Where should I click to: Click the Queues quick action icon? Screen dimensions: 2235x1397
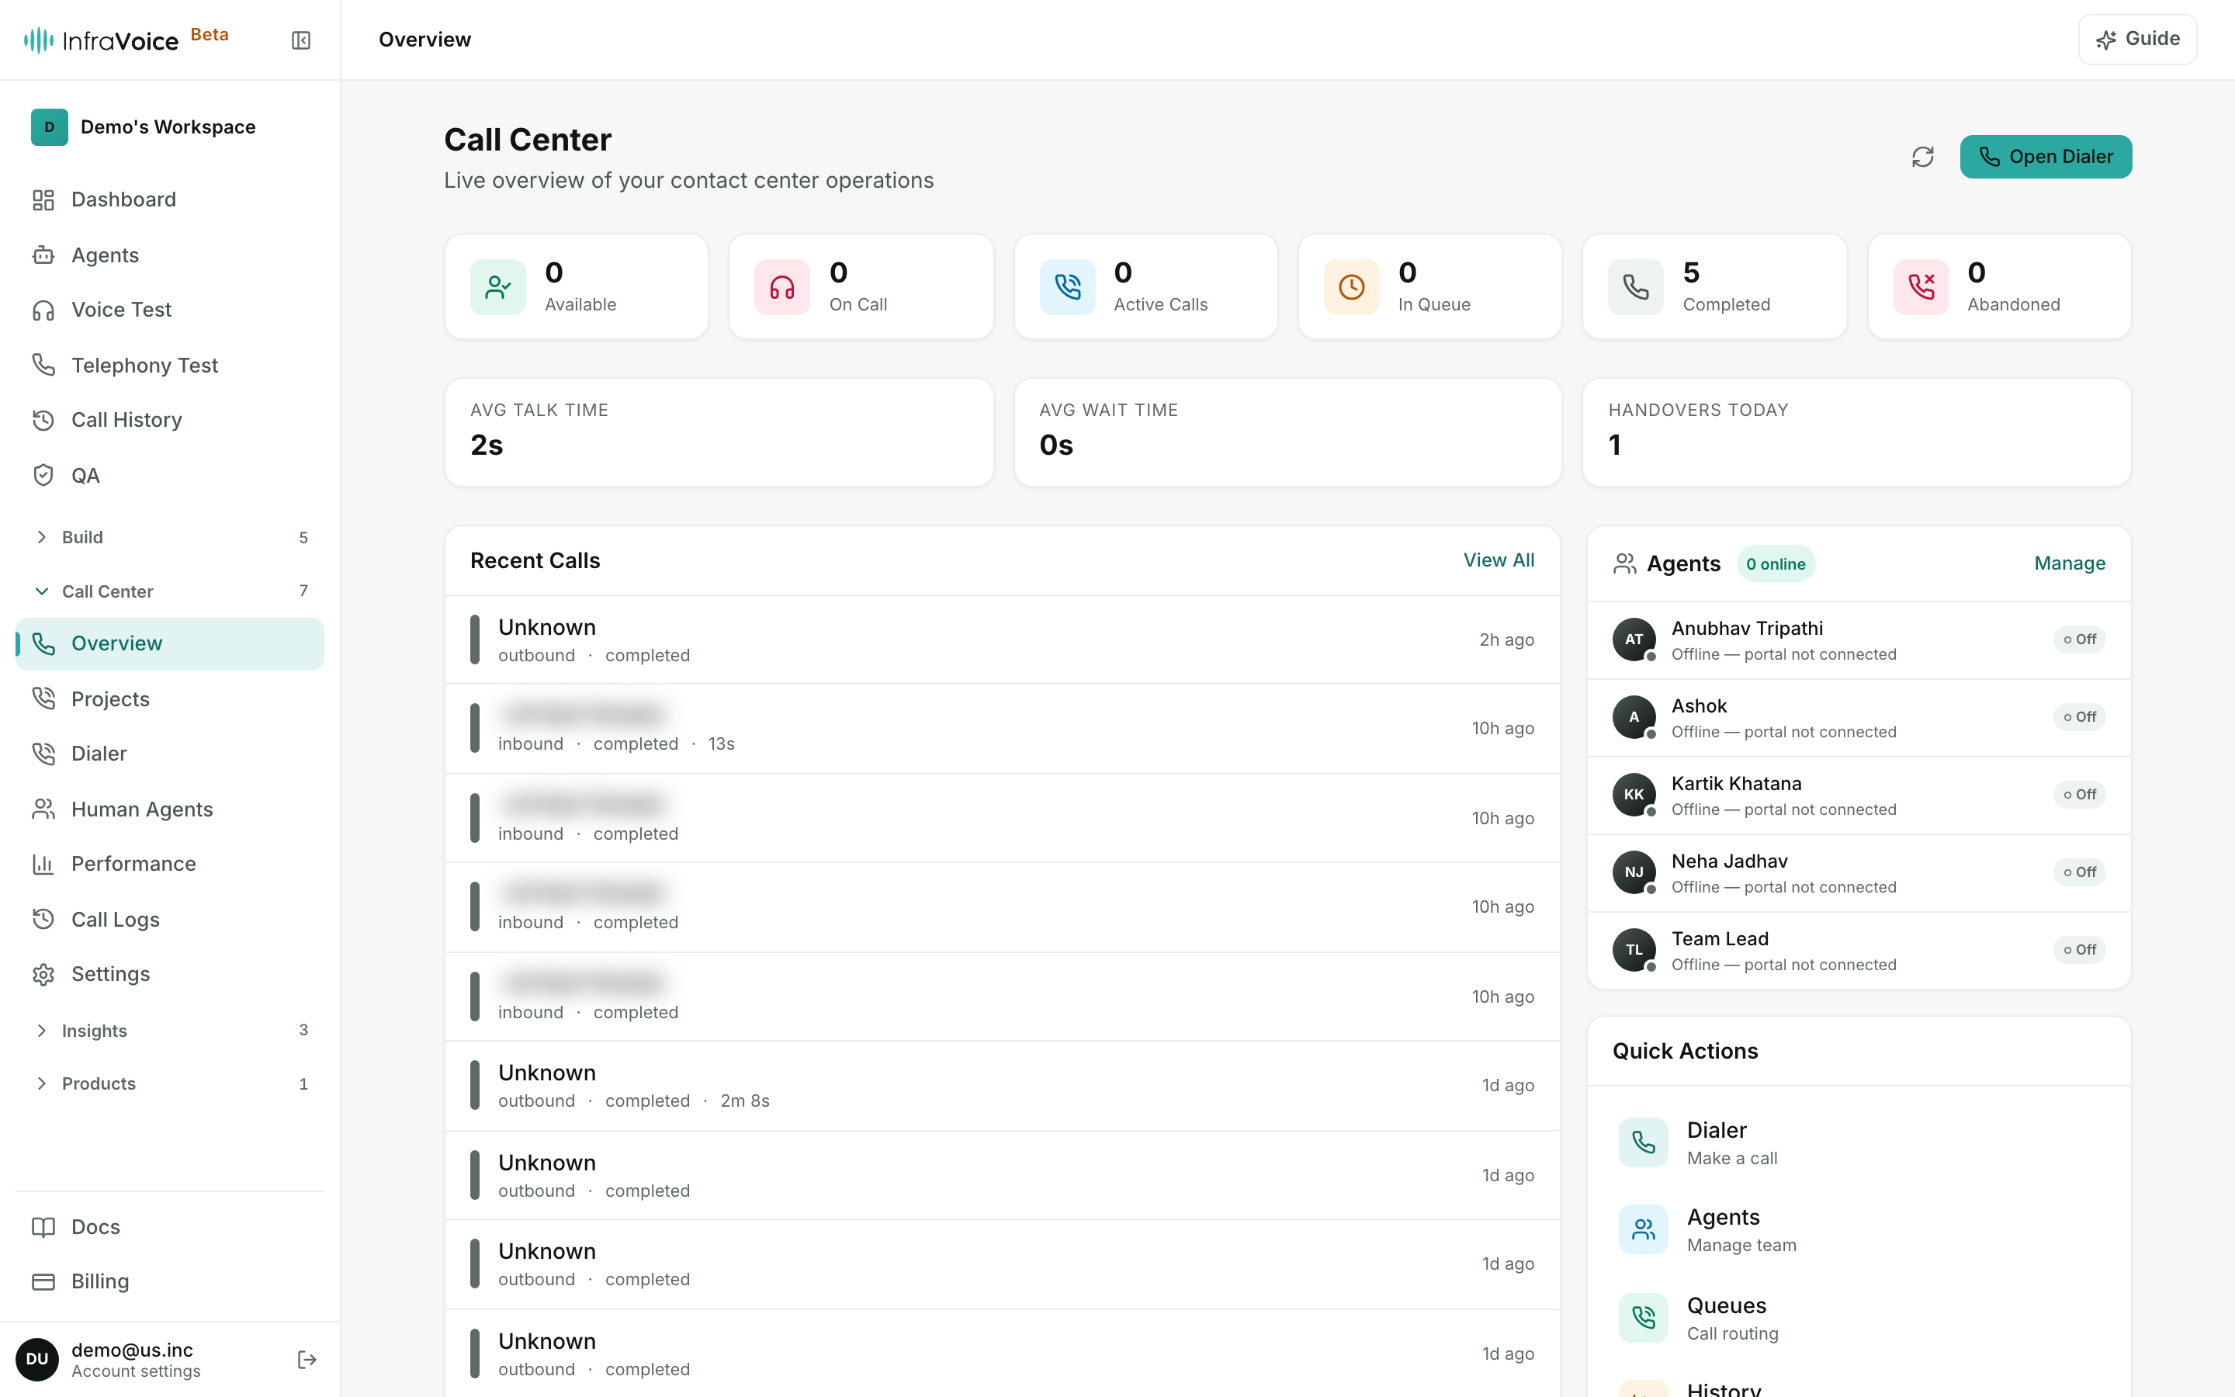[1643, 1318]
